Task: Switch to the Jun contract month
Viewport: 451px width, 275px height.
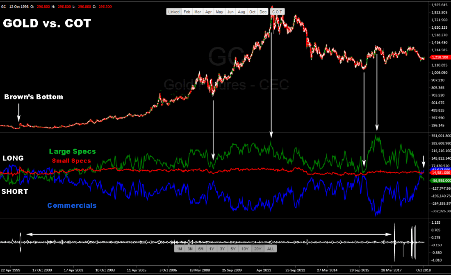Action: pyautogui.click(x=230, y=12)
